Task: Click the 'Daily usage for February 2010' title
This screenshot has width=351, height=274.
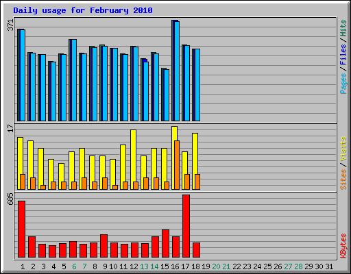Action: (83, 10)
